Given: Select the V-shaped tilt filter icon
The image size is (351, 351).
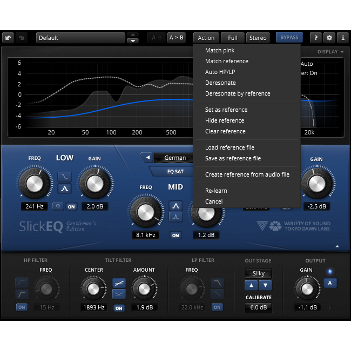Looking at the screenshot, I should 119,294.
